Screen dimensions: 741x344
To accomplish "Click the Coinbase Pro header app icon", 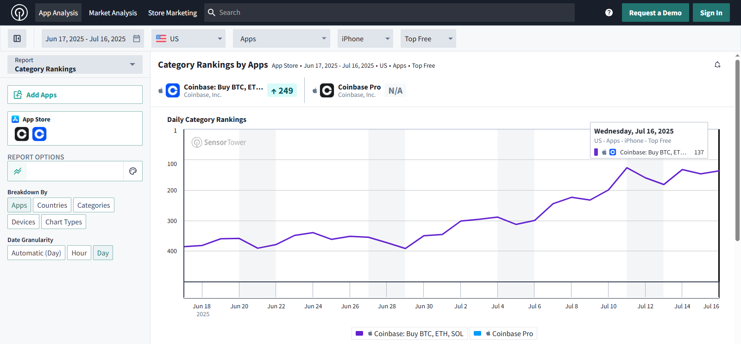I will tap(327, 90).
